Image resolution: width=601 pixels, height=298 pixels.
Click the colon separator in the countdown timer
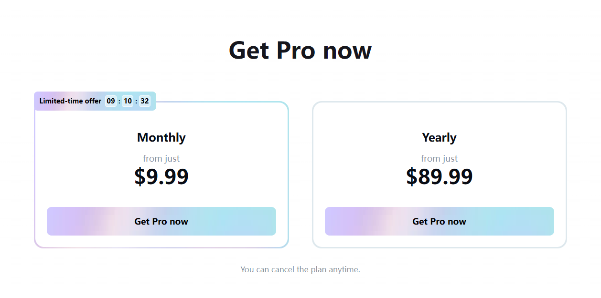coord(118,101)
